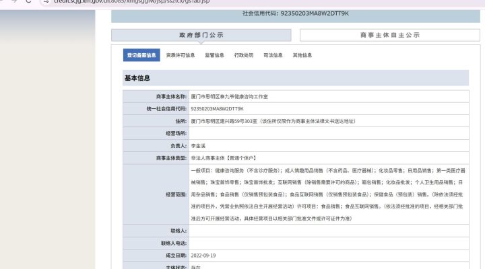Open the 监管信息 tab
The width and height of the screenshot is (485, 269).
[x=214, y=55]
